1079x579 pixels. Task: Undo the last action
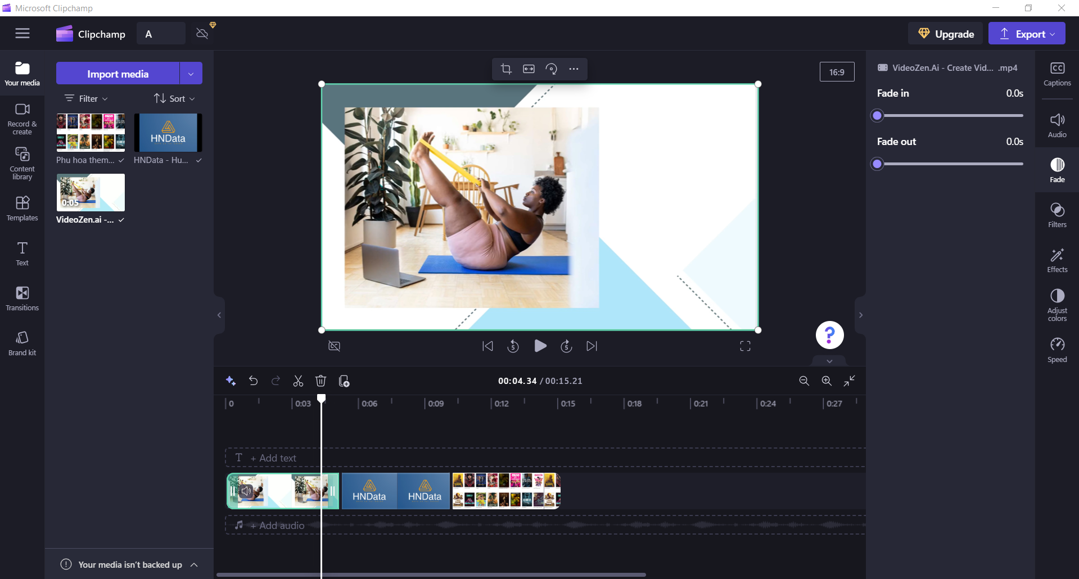253,381
